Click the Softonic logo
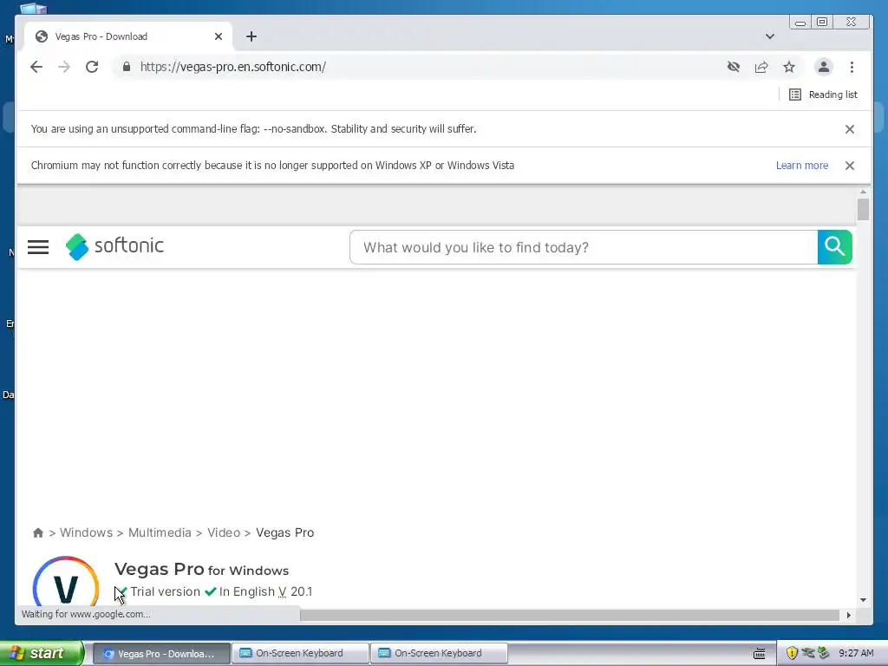This screenshot has width=888, height=666. click(114, 246)
